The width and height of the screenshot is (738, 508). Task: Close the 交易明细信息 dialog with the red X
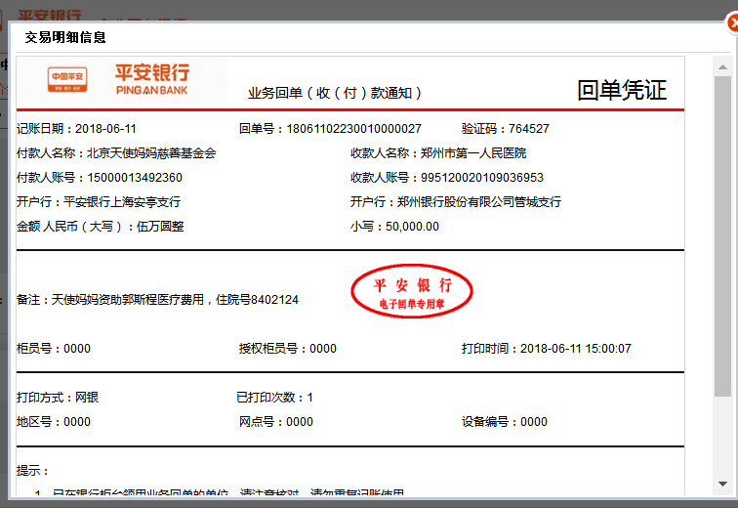click(732, 23)
